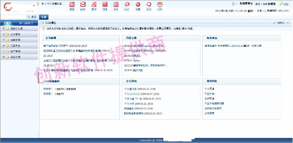The height and width of the screenshot is (143, 293).
Task: Open the dropdown arrow beside user avatar
Action: 237,4
